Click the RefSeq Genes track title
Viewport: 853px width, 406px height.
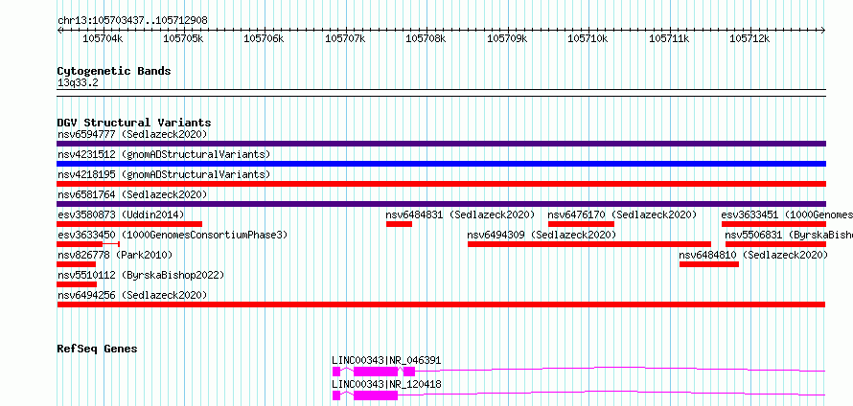coord(98,349)
